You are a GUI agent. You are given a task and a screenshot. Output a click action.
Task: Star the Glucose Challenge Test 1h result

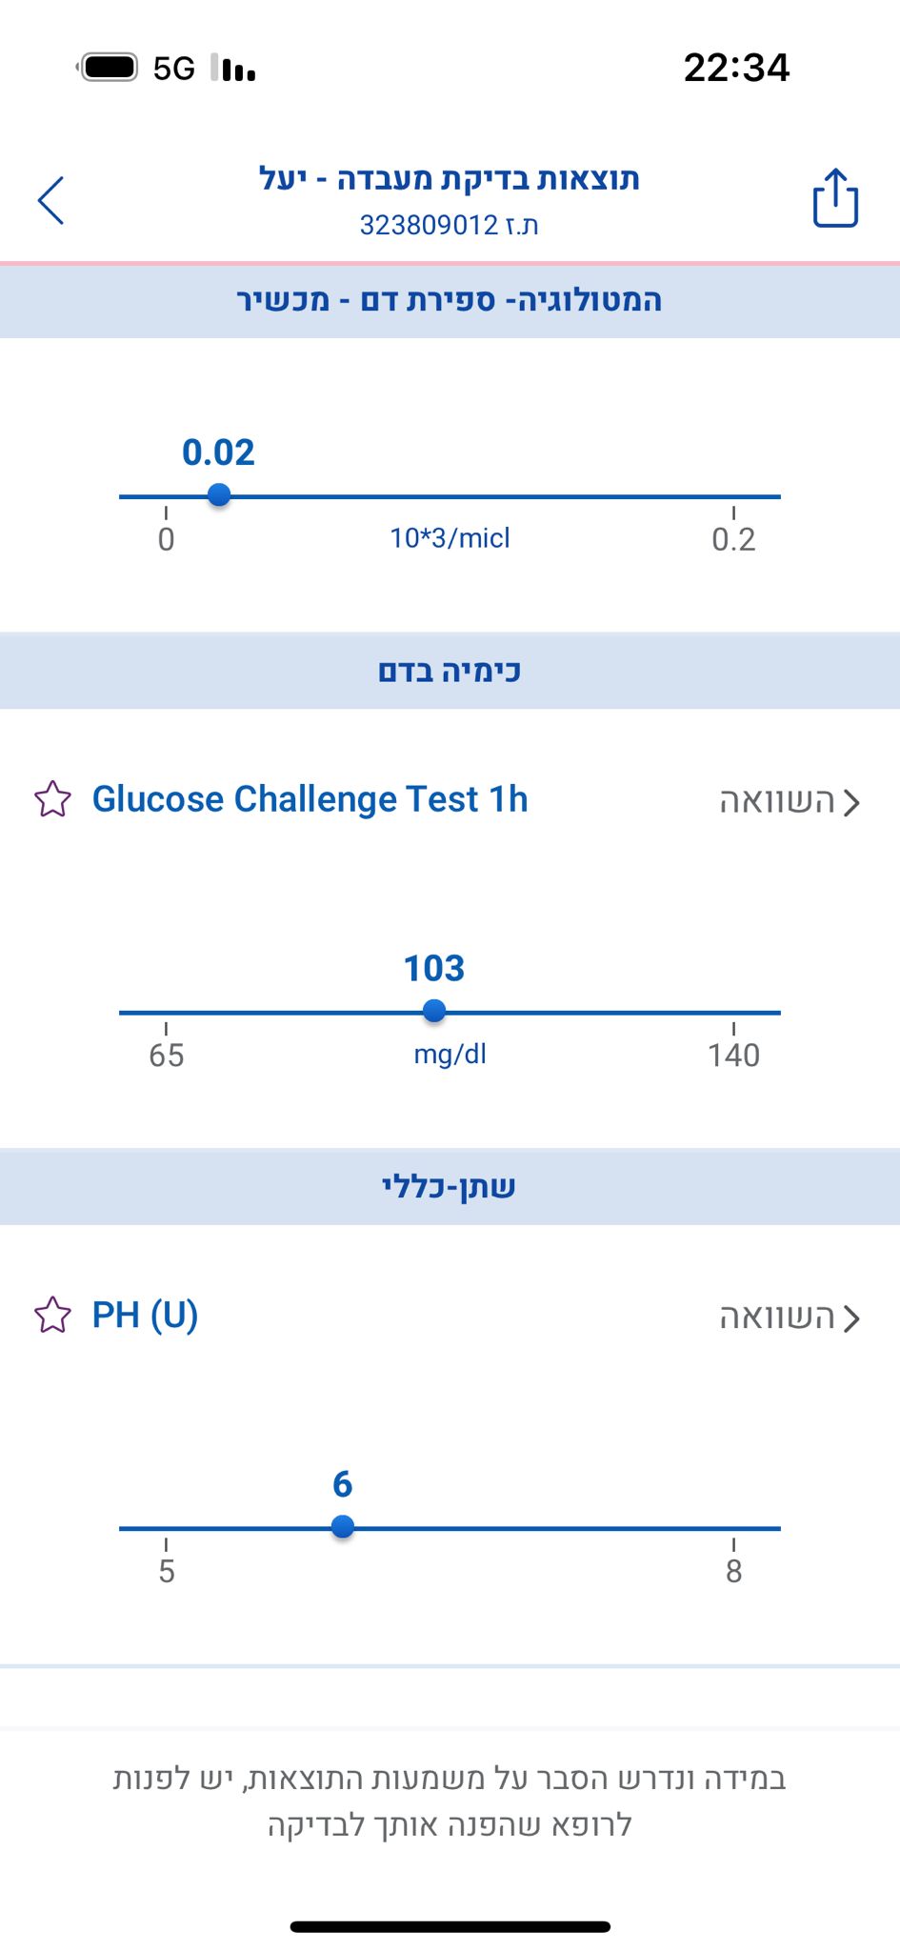tap(53, 799)
